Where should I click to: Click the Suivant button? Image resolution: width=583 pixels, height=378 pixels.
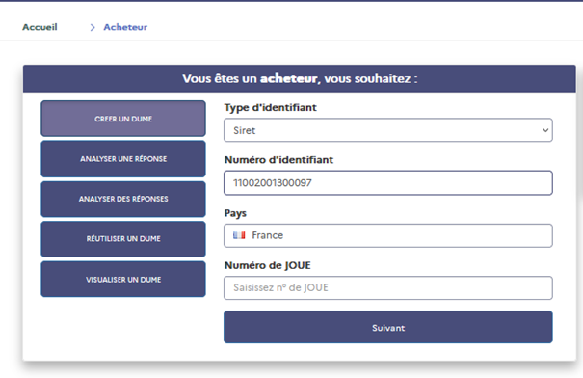tap(388, 327)
